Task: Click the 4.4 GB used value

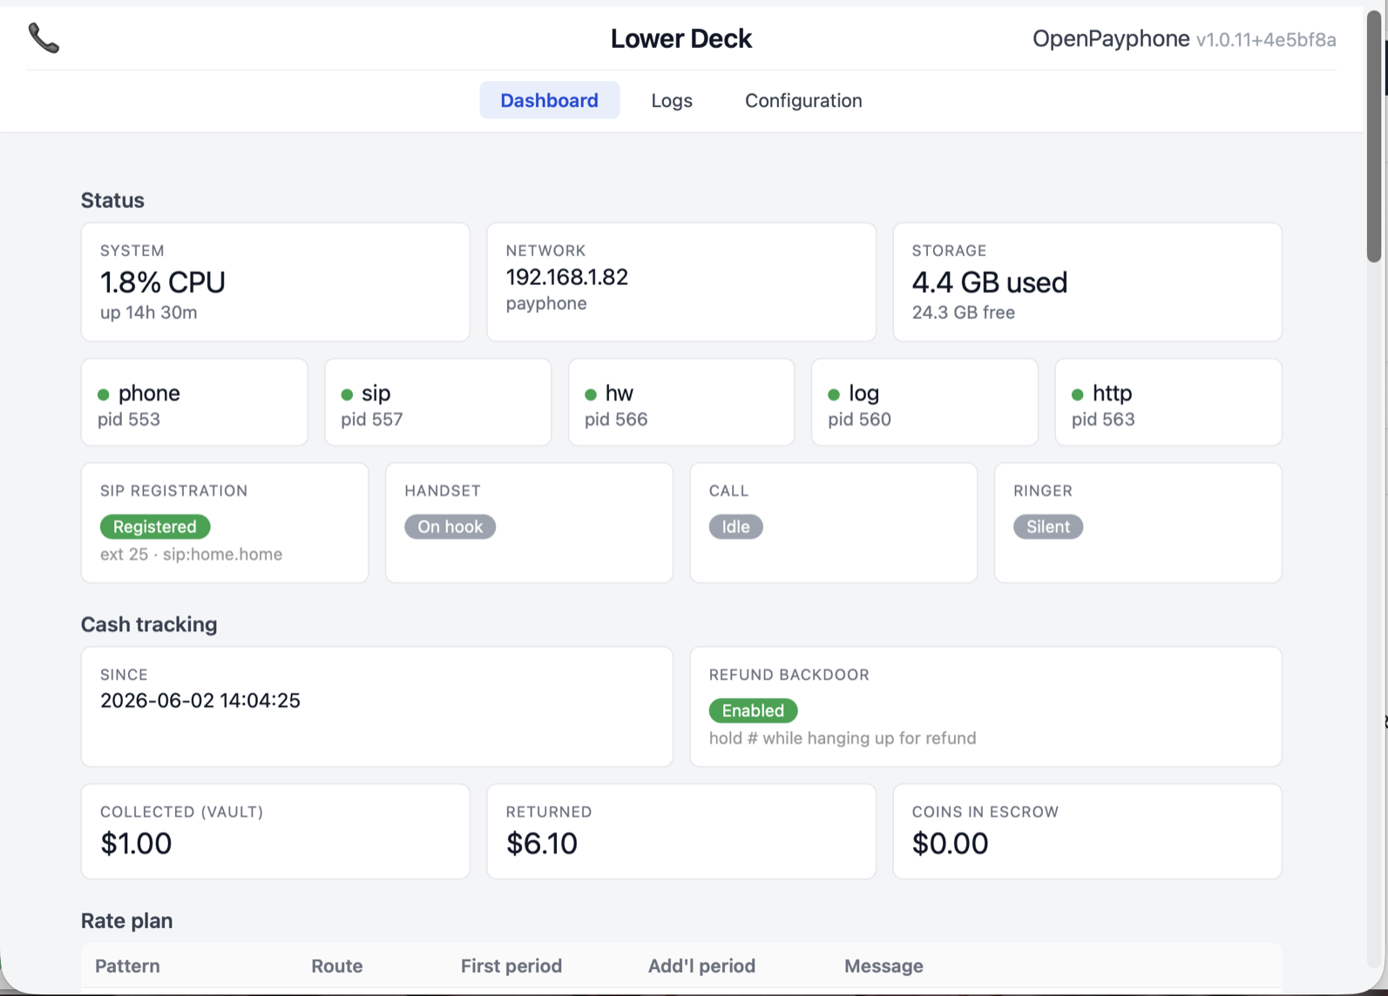Action: point(990,282)
